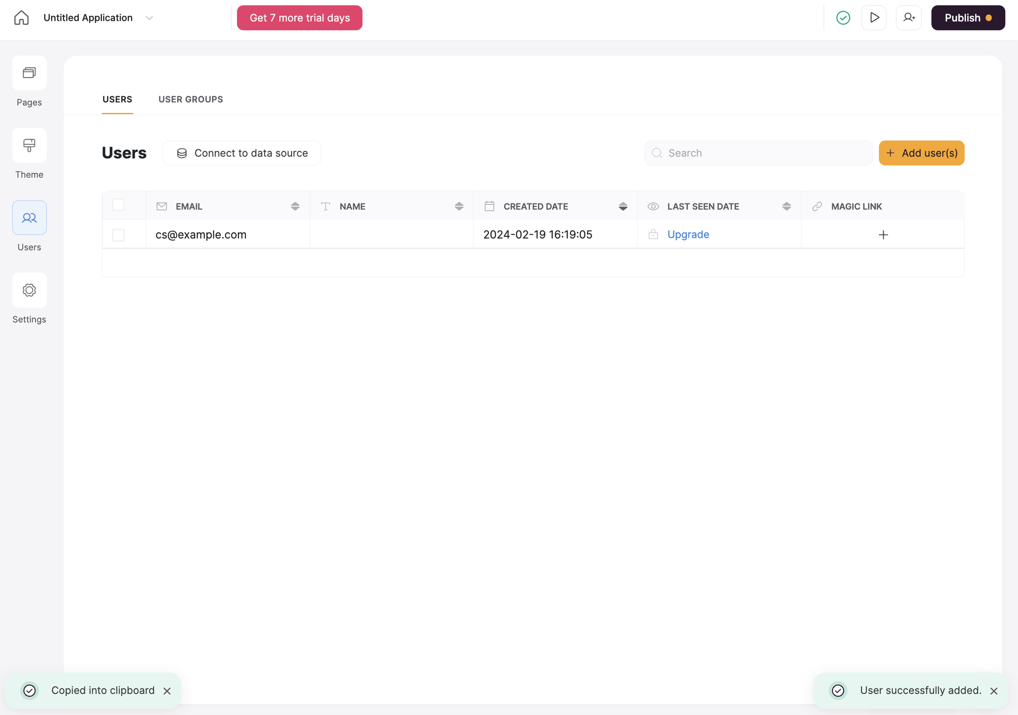The width and height of the screenshot is (1018, 715).
Task: Generate magic link with plus icon
Action: [883, 235]
